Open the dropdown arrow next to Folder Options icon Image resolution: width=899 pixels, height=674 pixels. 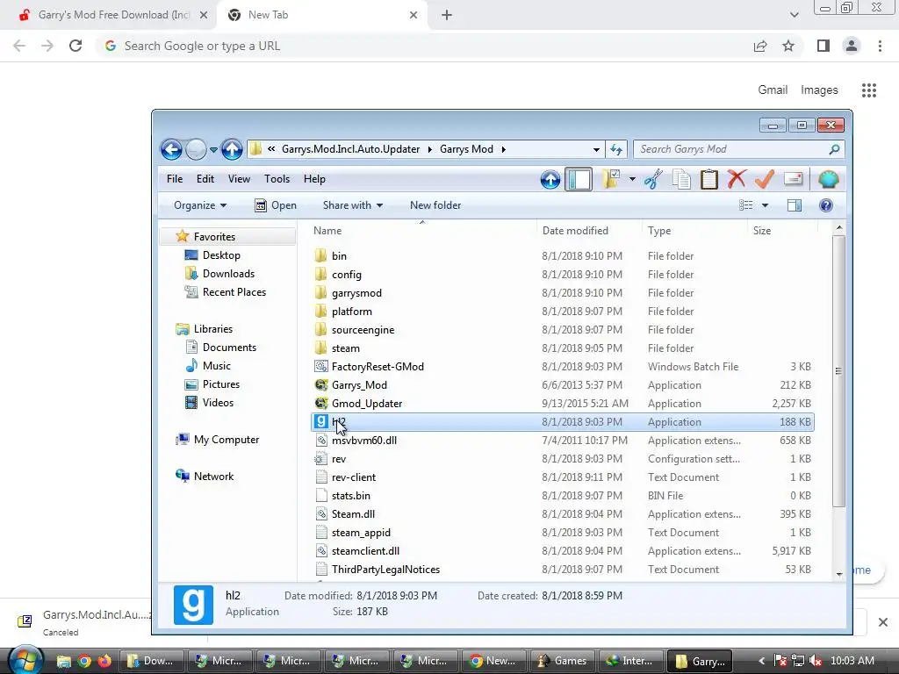632,179
